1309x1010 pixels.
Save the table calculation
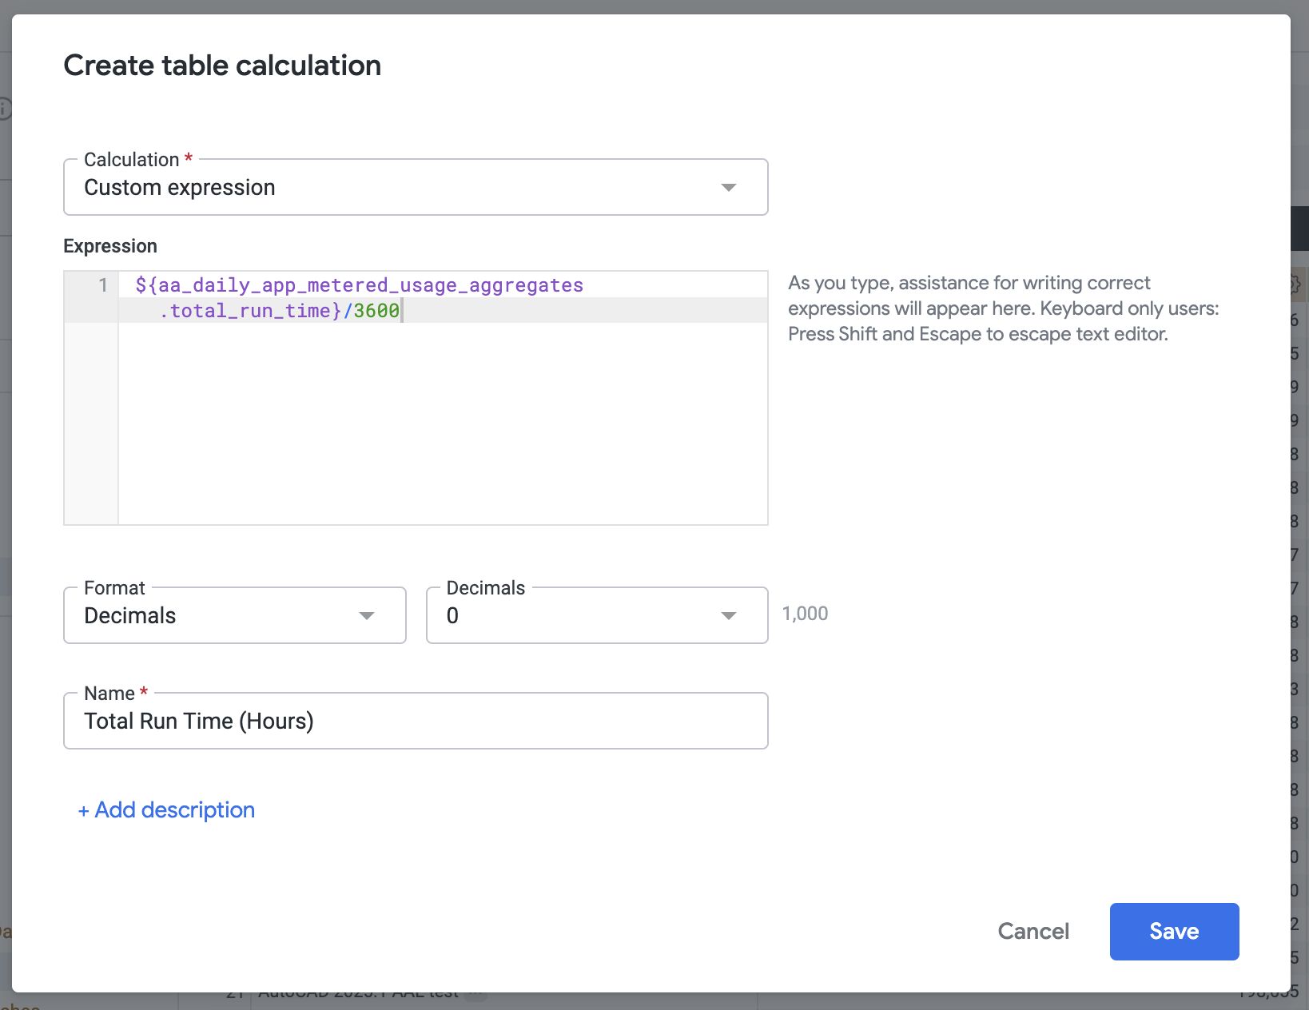tap(1173, 932)
